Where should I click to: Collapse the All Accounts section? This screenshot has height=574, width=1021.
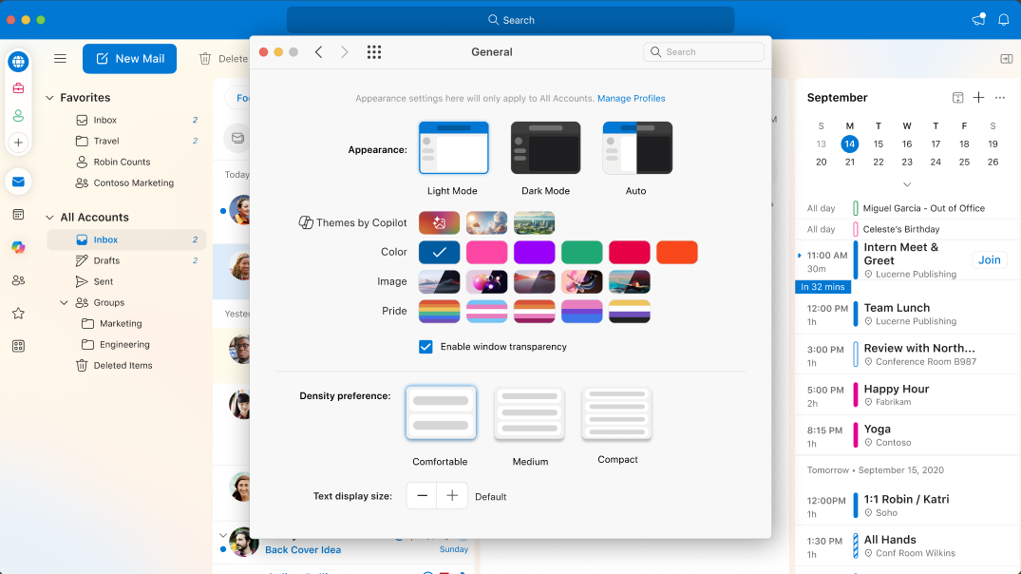click(49, 218)
